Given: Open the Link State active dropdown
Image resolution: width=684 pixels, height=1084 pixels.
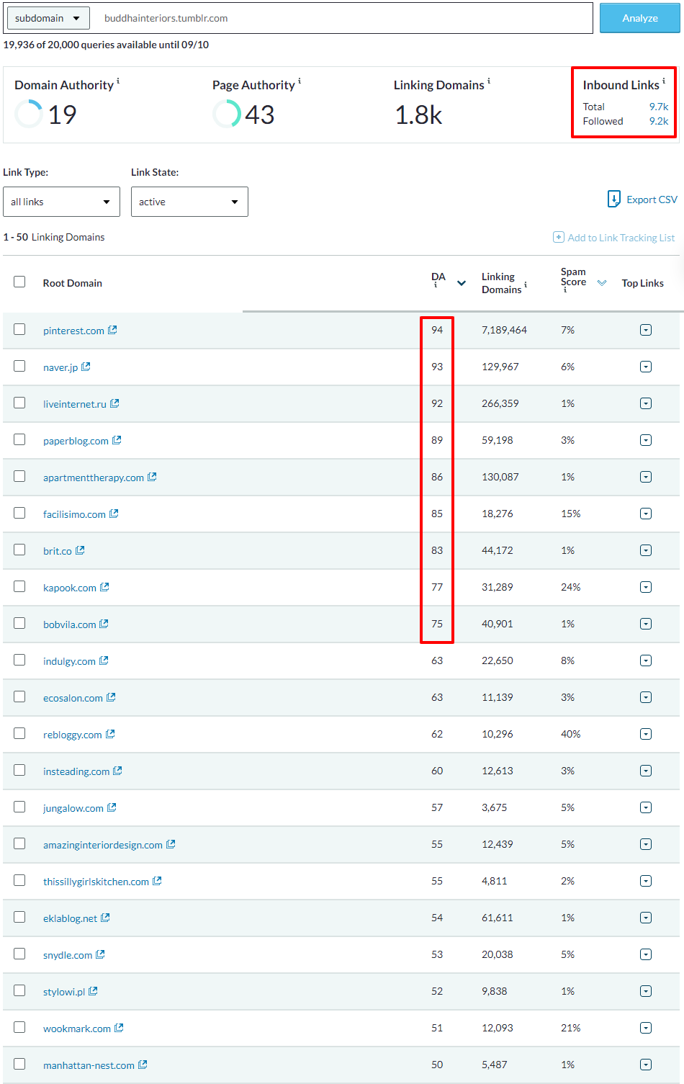Looking at the screenshot, I should click(x=189, y=202).
